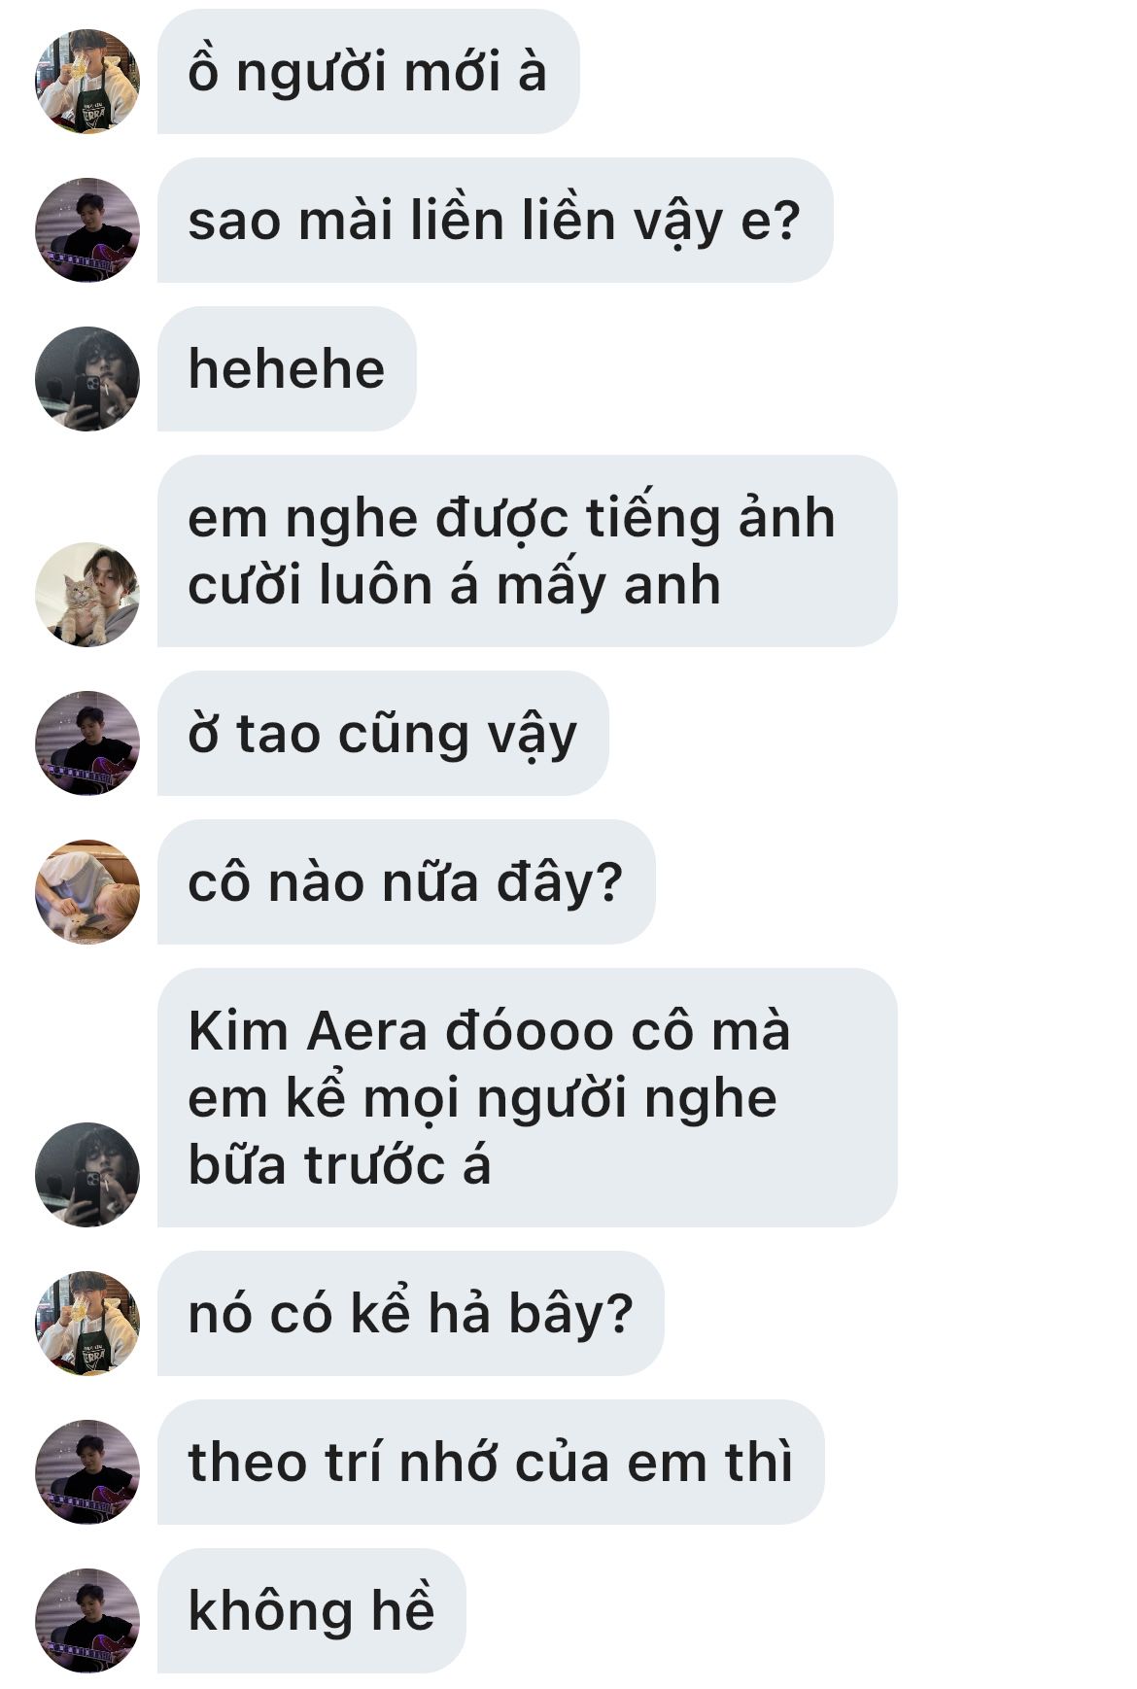The image size is (1137, 1689).
Task: Tap avatar next to 'nó có kể hả bây?'
Action: [87, 1323]
